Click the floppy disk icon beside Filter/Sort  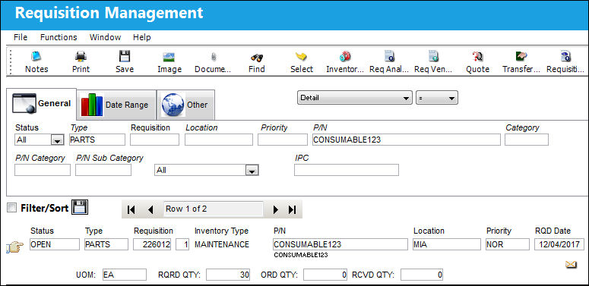(80, 207)
